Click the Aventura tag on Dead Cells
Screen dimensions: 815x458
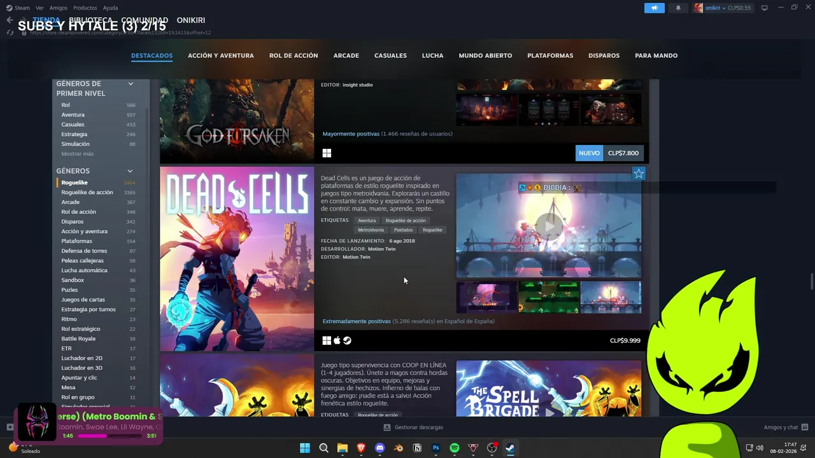pos(367,221)
